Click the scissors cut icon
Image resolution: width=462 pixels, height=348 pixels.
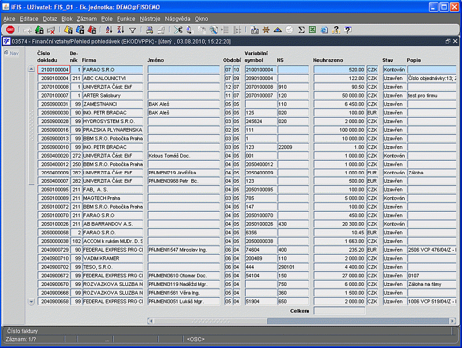[177, 30]
